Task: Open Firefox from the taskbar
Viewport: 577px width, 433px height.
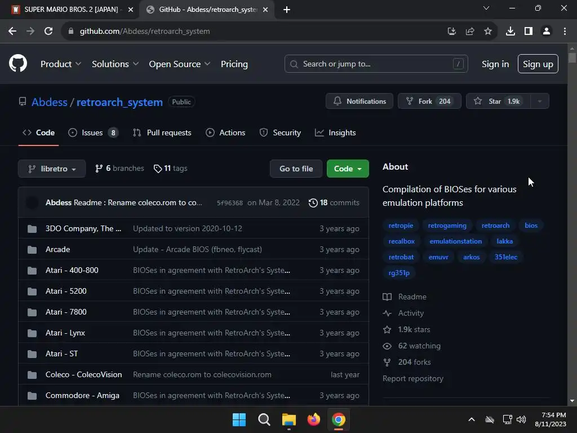Action: [313, 419]
